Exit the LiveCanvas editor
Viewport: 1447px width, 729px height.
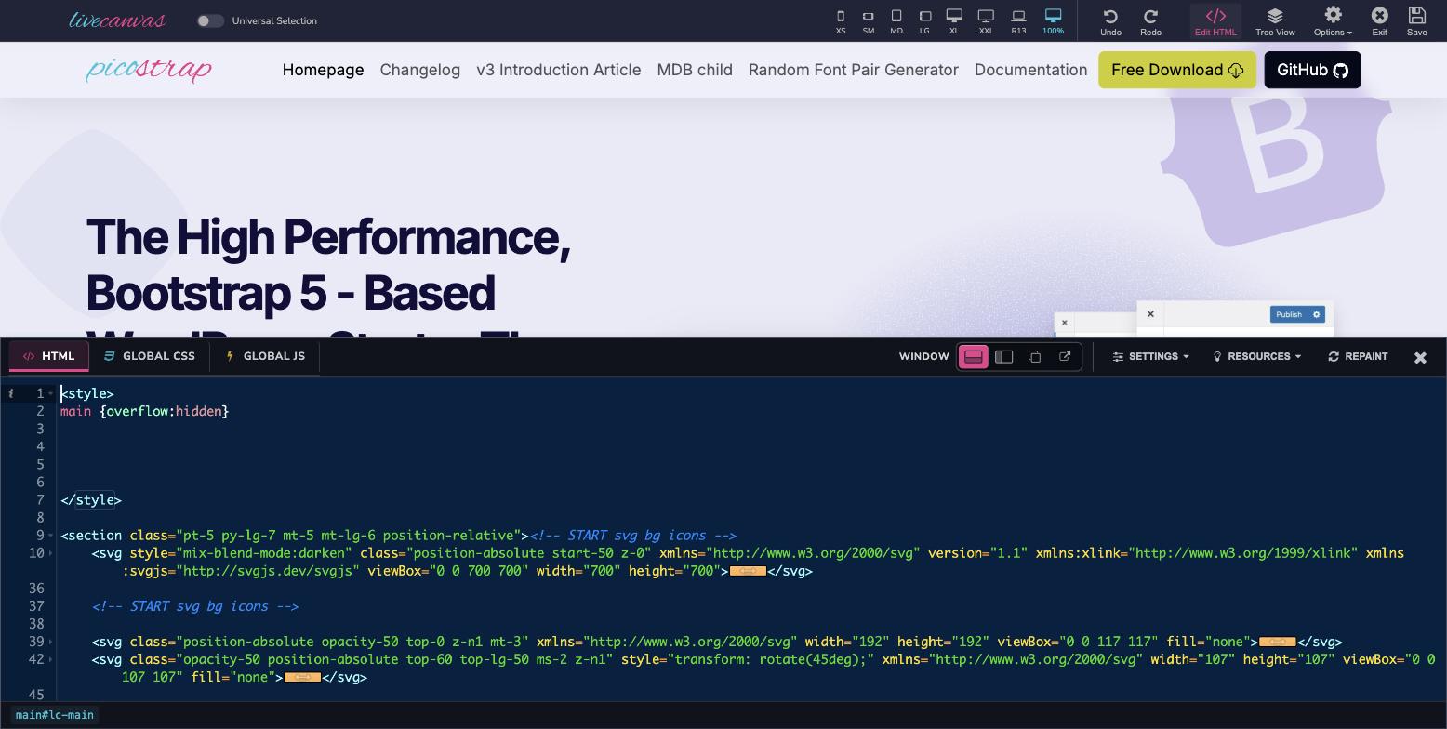tap(1379, 20)
